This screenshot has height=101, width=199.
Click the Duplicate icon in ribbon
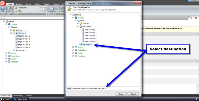point(52,8)
